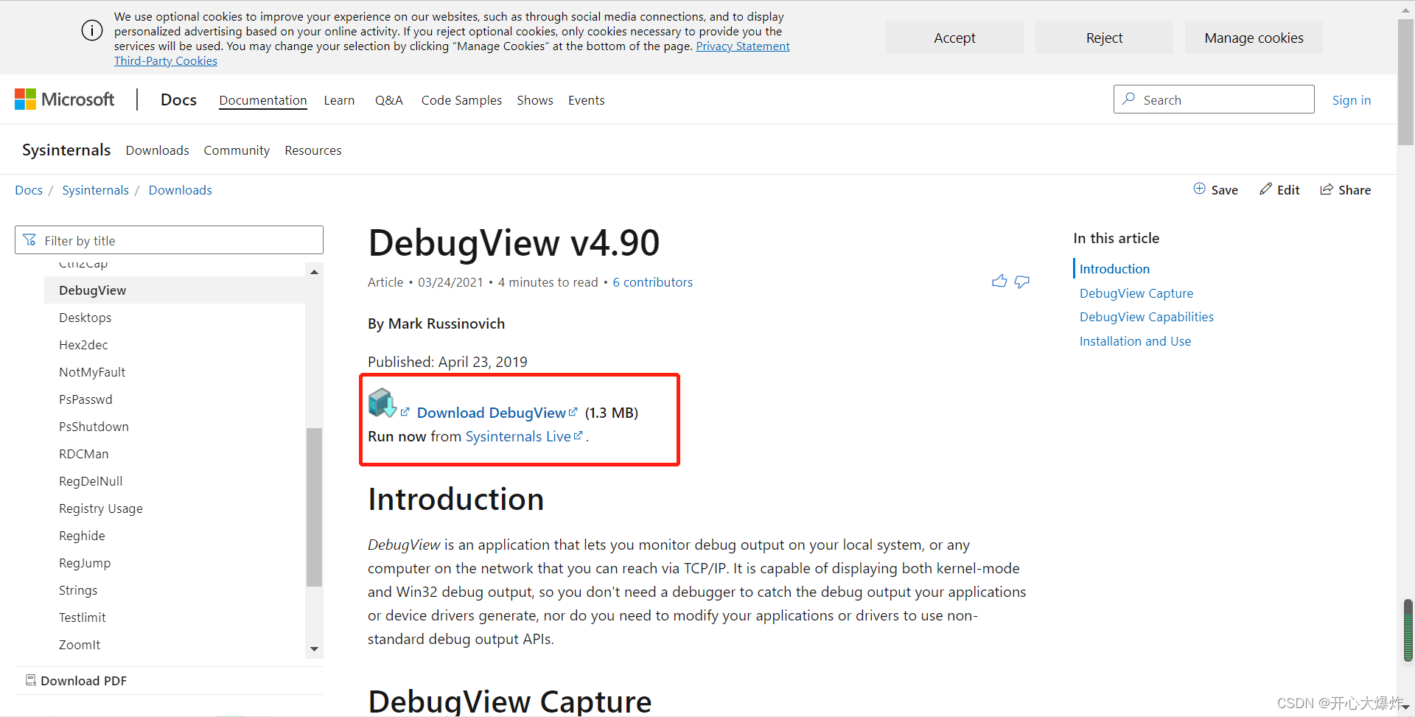1415x717 pixels.
Task: Rate the article helpful with thumbs up
Action: 999,281
